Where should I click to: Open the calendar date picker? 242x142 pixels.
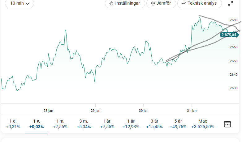coord(227,124)
